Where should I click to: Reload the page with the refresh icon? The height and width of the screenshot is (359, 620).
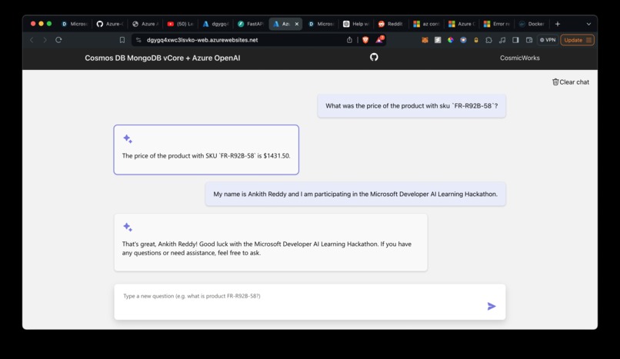coord(58,40)
